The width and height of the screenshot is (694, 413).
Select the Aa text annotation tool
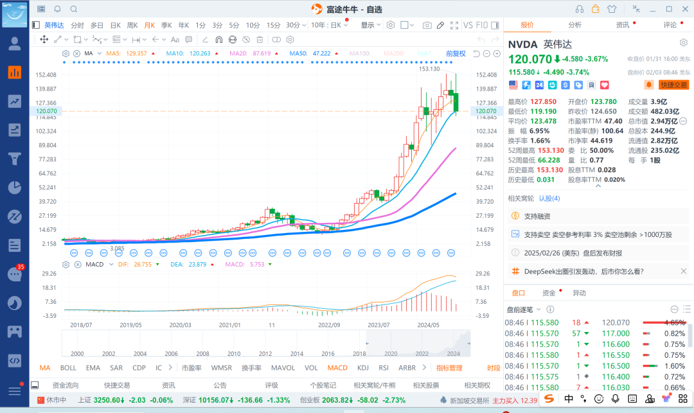(175, 39)
